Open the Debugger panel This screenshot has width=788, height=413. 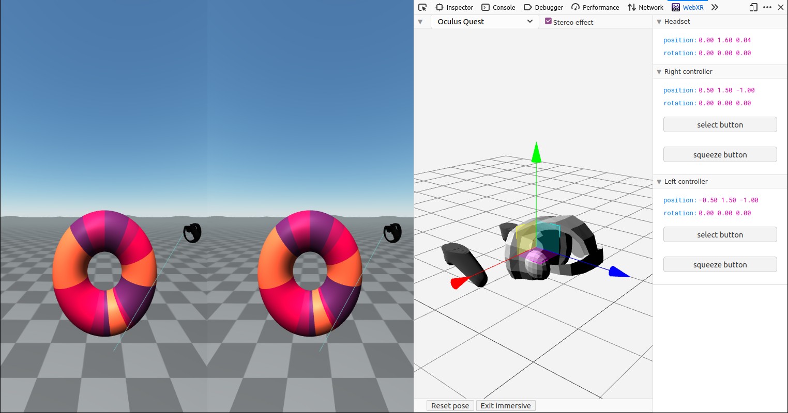pos(543,7)
